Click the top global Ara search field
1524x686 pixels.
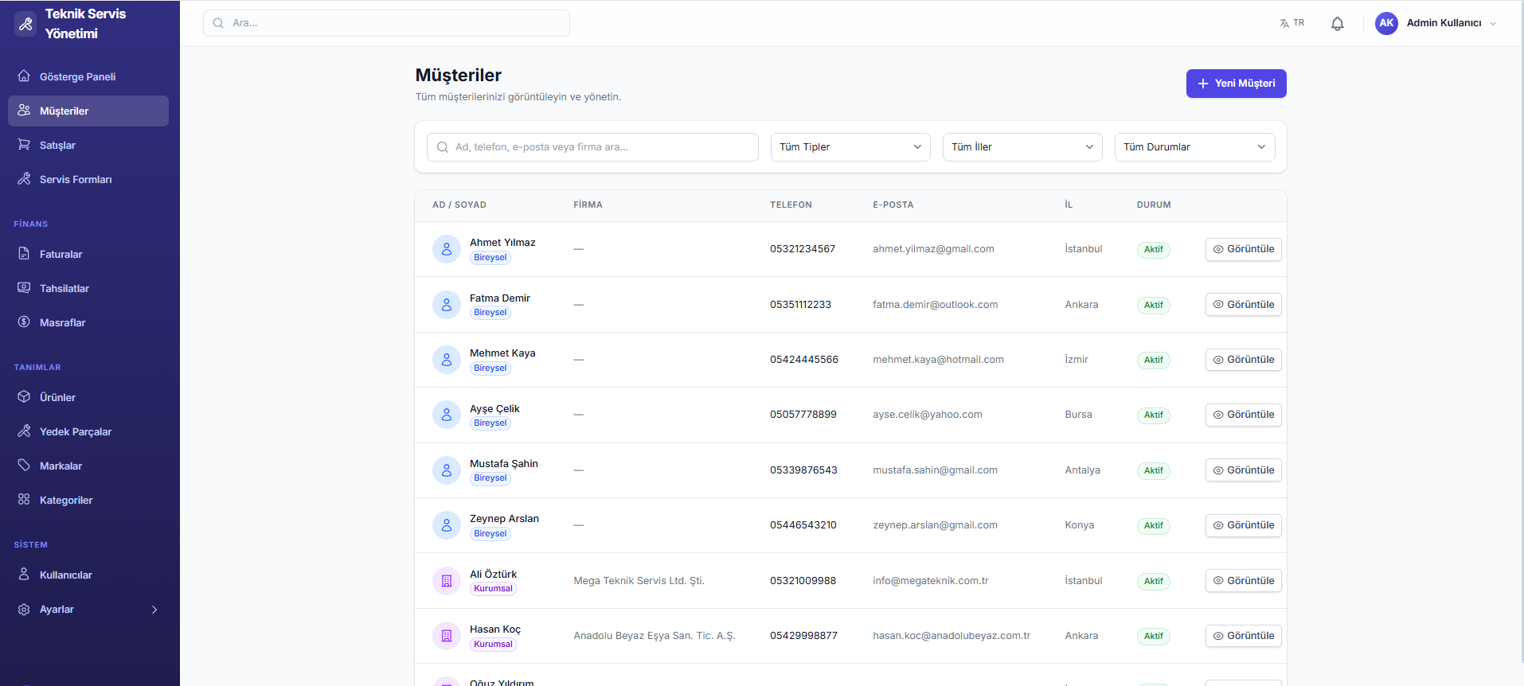point(386,23)
